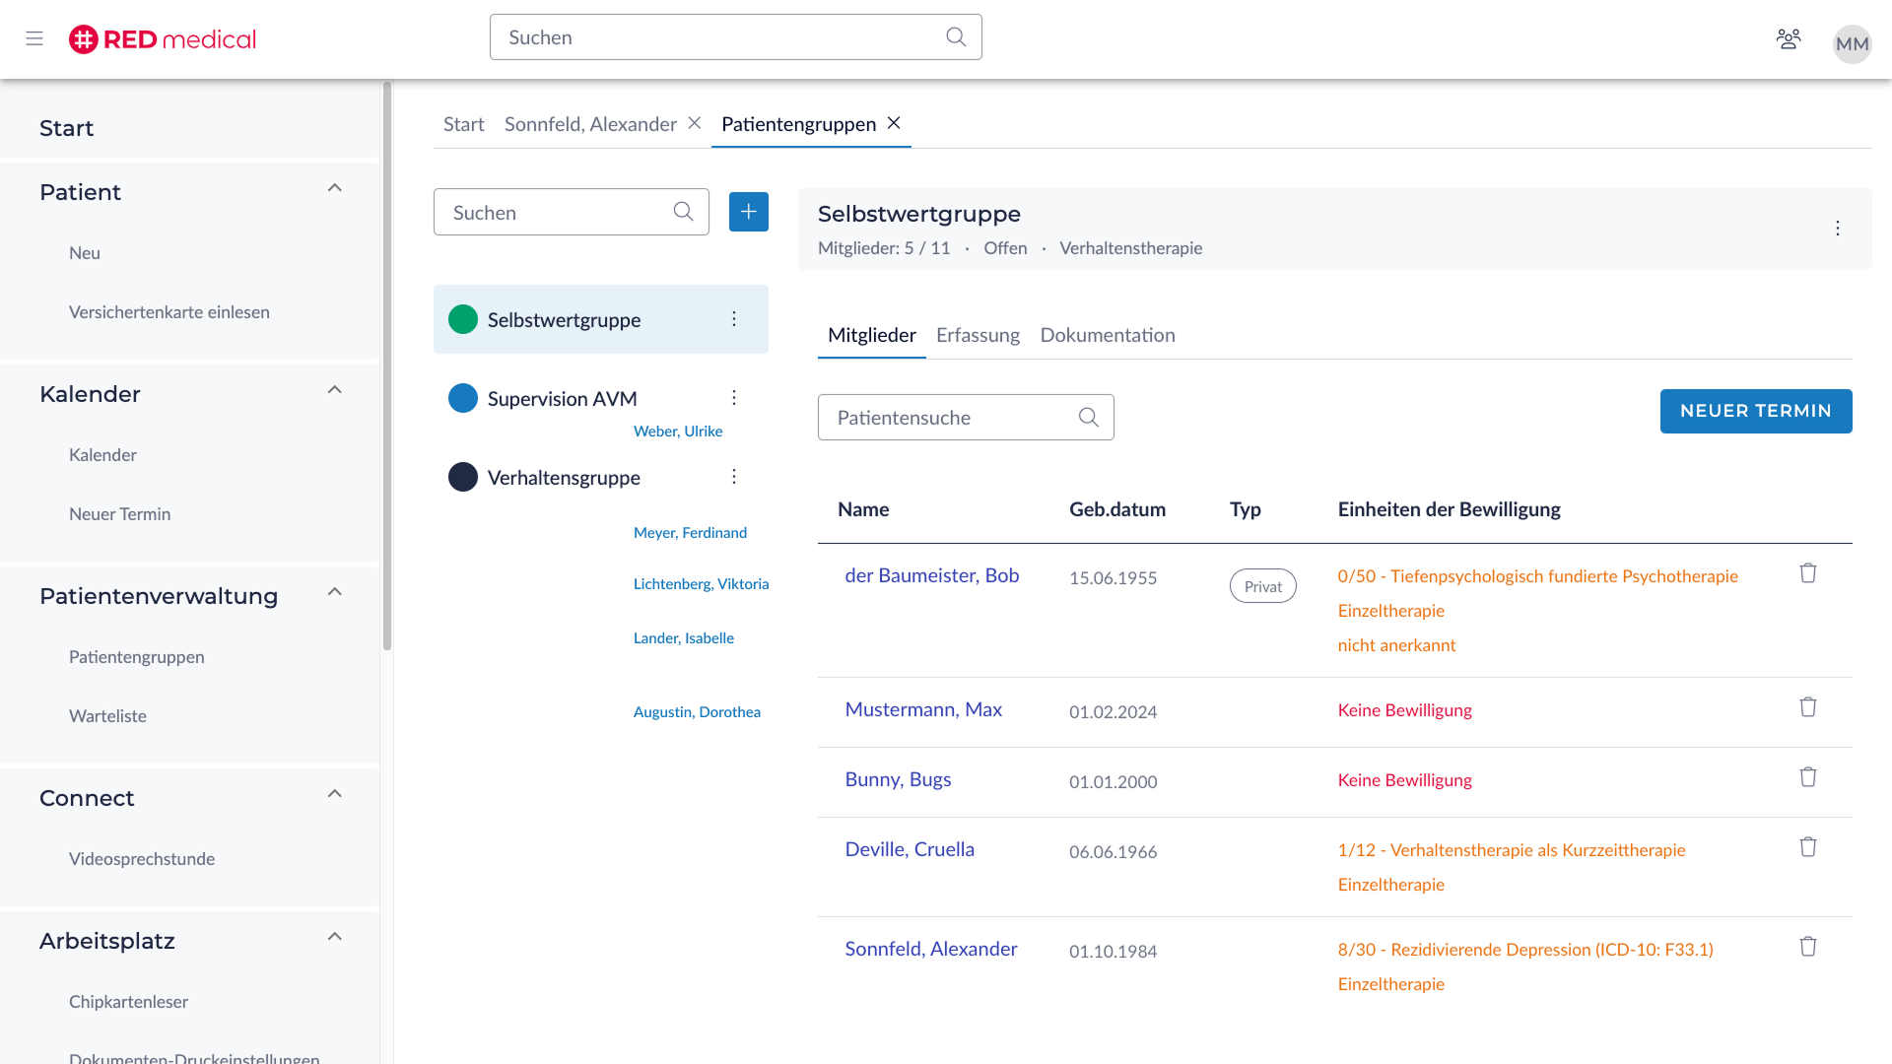
Task: Open Selbstwertgruppe header three-dot menu
Action: coord(1837,229)
